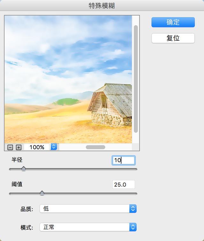Image resolution: width=204 pixels, height=241 pixels.
Task: Open the 100% zoom level stepper
Action: coord(54,147)
